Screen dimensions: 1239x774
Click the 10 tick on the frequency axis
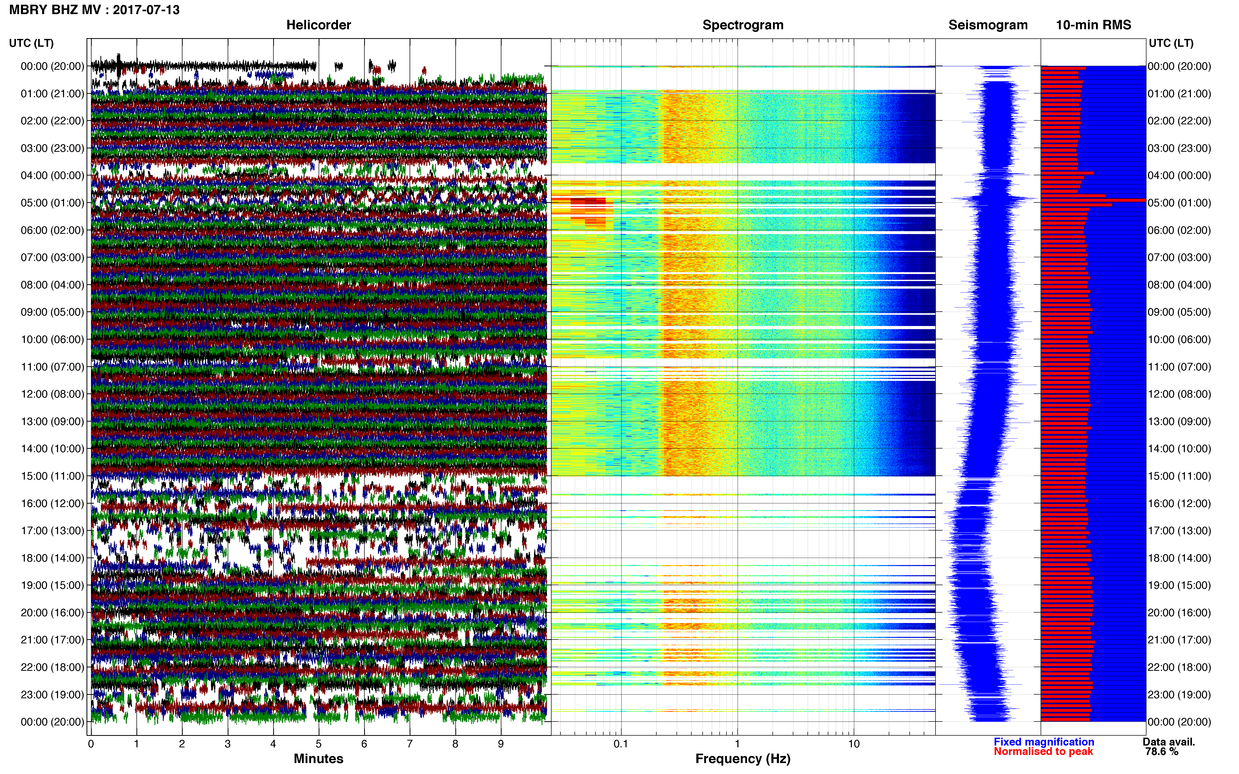[x=853, y=744]
